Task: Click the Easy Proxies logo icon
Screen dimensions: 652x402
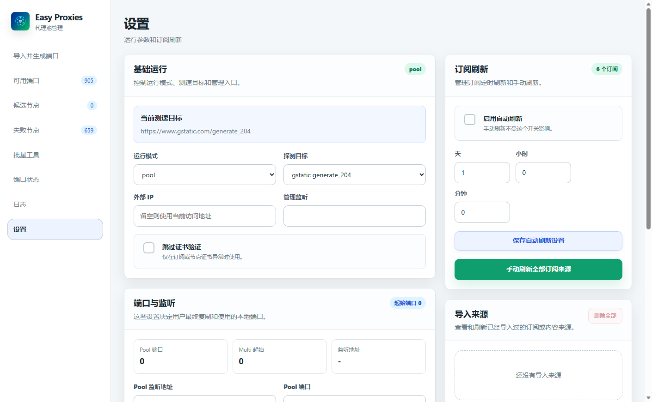Action: (x=20, y=21)
